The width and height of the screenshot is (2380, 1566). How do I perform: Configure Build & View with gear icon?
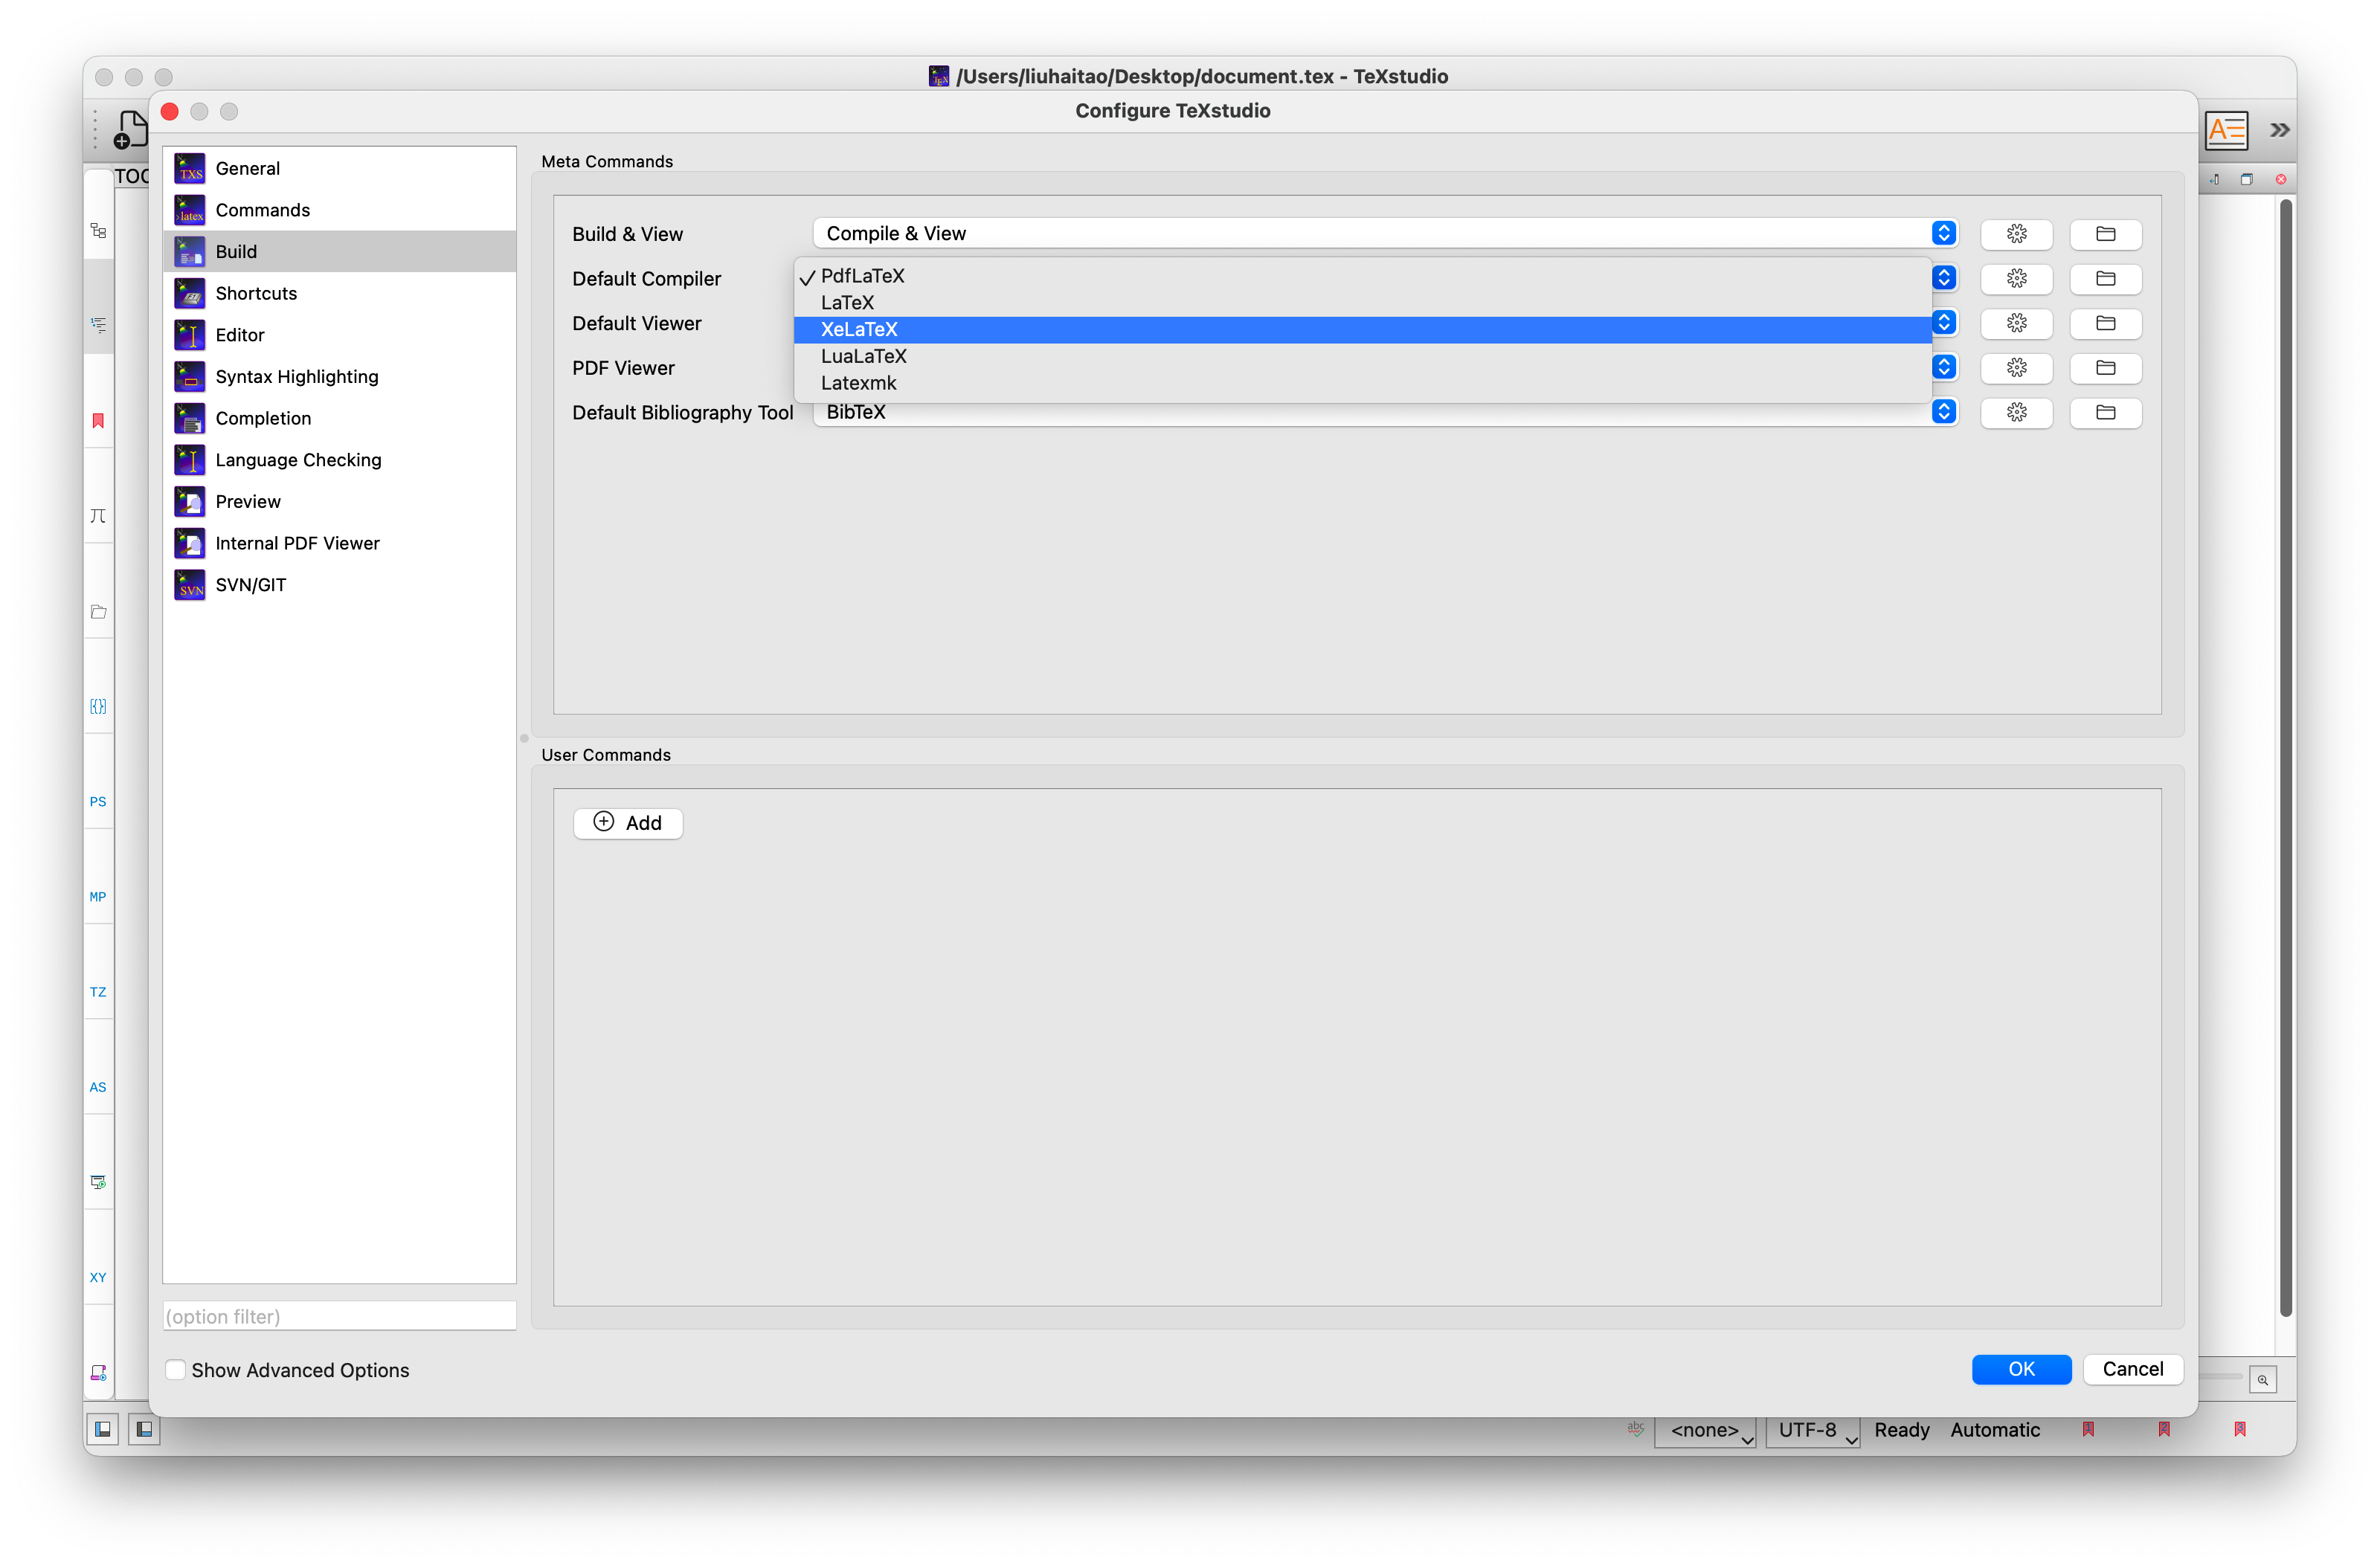(2016, 234)
